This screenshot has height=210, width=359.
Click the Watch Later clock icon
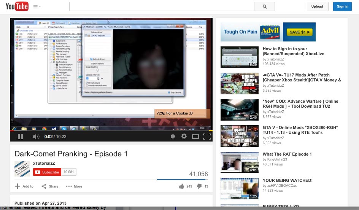click(x=173, y=137)
